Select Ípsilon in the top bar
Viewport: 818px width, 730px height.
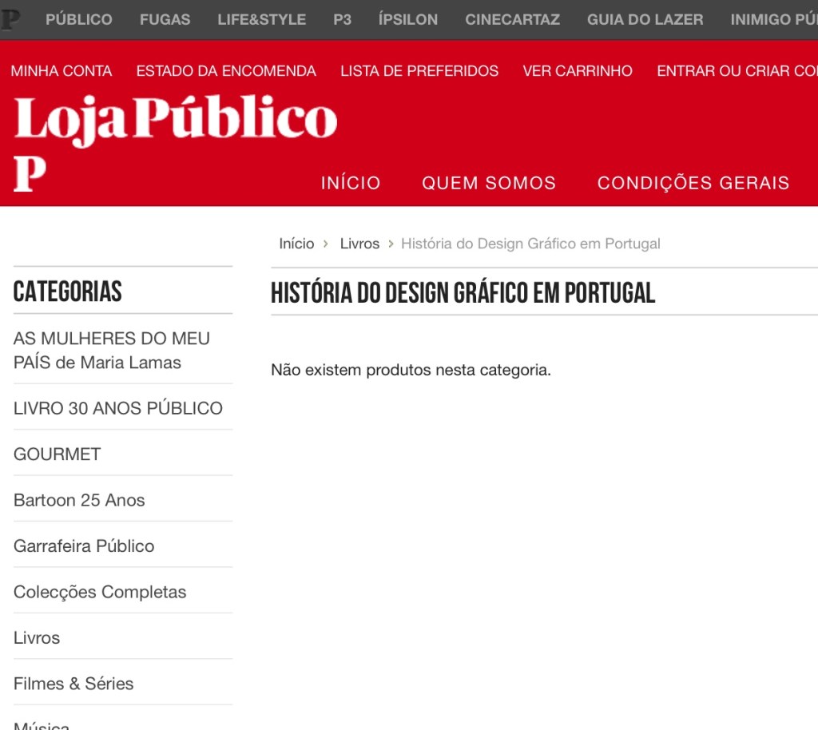click(407, 19)
